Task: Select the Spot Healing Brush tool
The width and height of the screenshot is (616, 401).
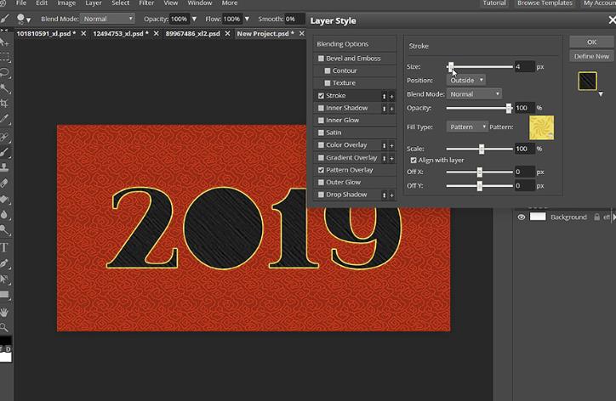Action: pyautogui.click(x=4, y=137)
